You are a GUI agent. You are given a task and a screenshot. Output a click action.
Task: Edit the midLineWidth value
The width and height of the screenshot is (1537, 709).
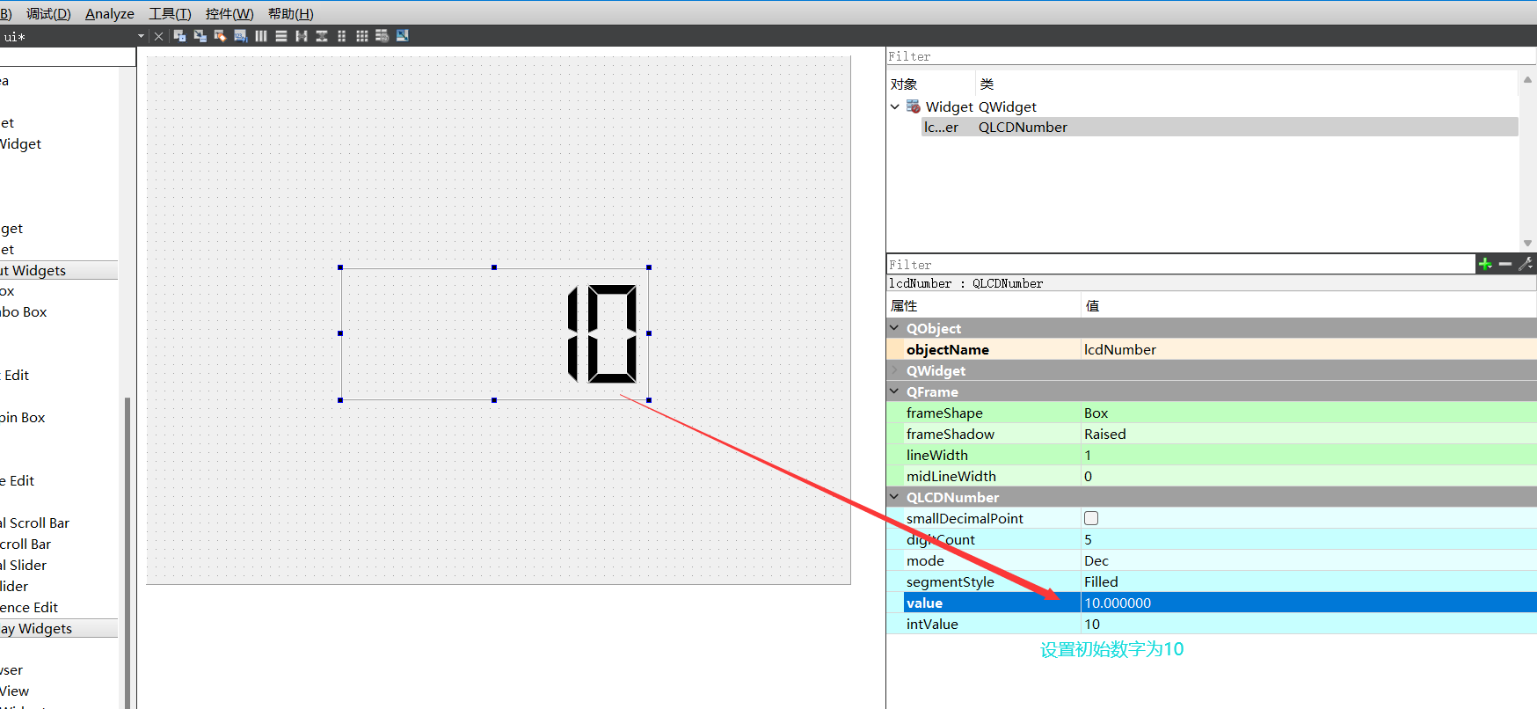pyautogui.click(x=1308, y=476)
